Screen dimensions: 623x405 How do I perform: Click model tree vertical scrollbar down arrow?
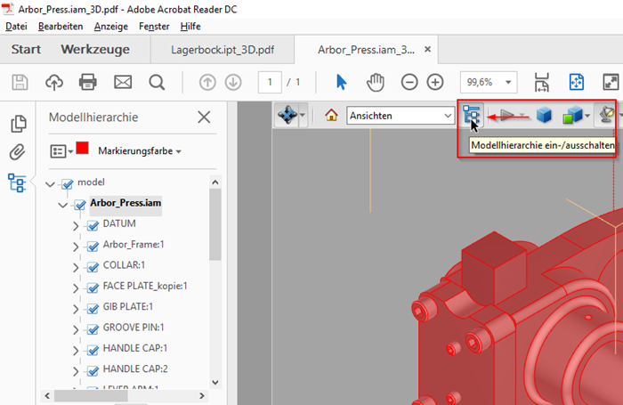[x=215, y=383]
